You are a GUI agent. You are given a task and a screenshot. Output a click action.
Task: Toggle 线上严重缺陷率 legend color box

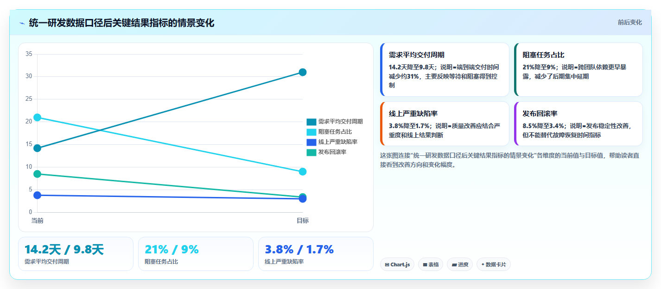click(311, 142)
